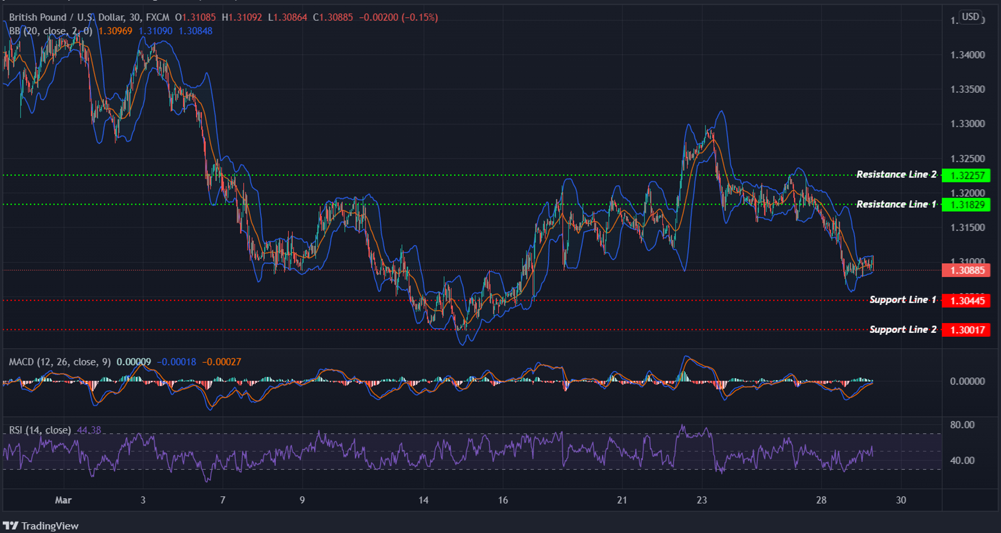1001x533 pixels.
Task: Click the Support Line 2 price tag 1.30017
Action: point(966,329)
